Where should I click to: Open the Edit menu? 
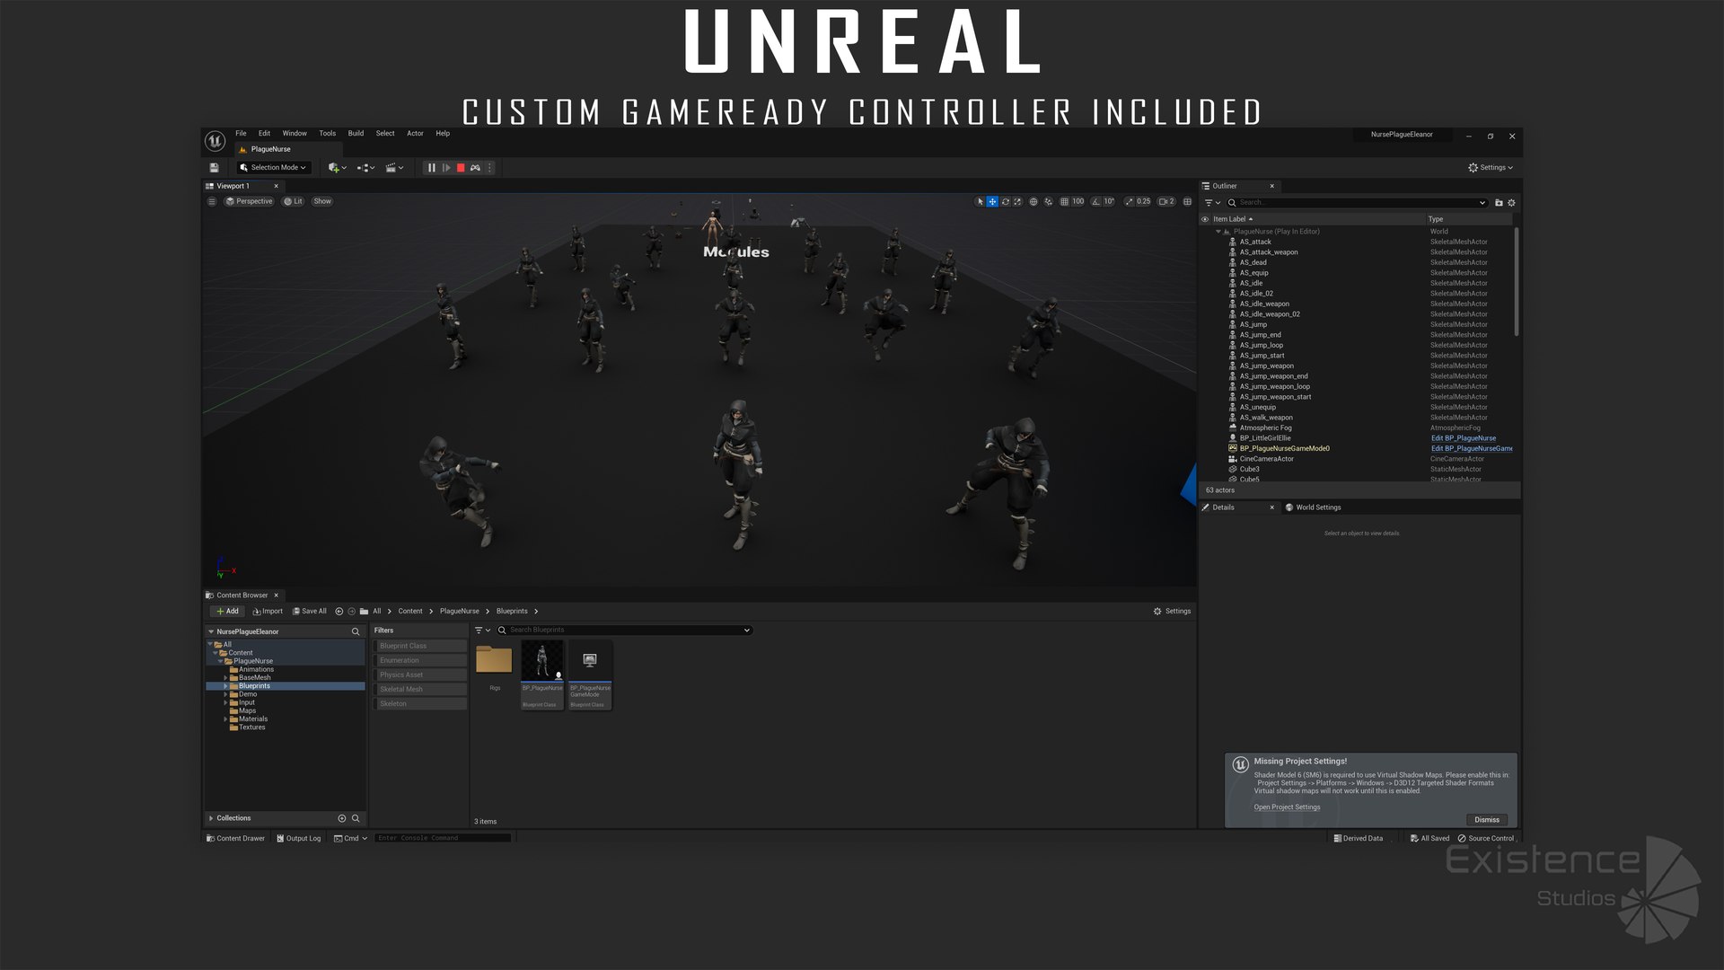tap(264, 134)
